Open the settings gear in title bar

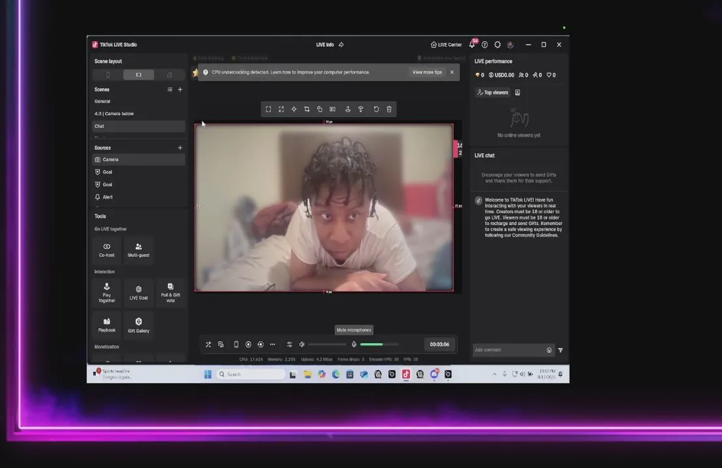pyautogui.click(x=497, y=45)
